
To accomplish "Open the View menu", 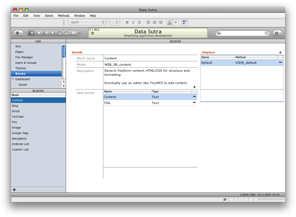I will pos(37,16).
